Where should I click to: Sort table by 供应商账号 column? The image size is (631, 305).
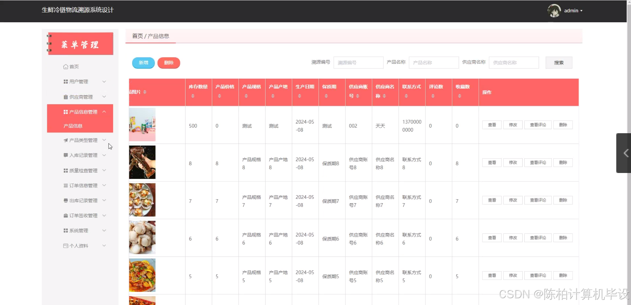[358, 96]
